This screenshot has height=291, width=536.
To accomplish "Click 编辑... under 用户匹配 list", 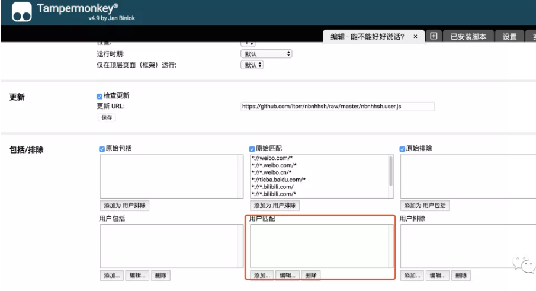I will tap(287, 275).
